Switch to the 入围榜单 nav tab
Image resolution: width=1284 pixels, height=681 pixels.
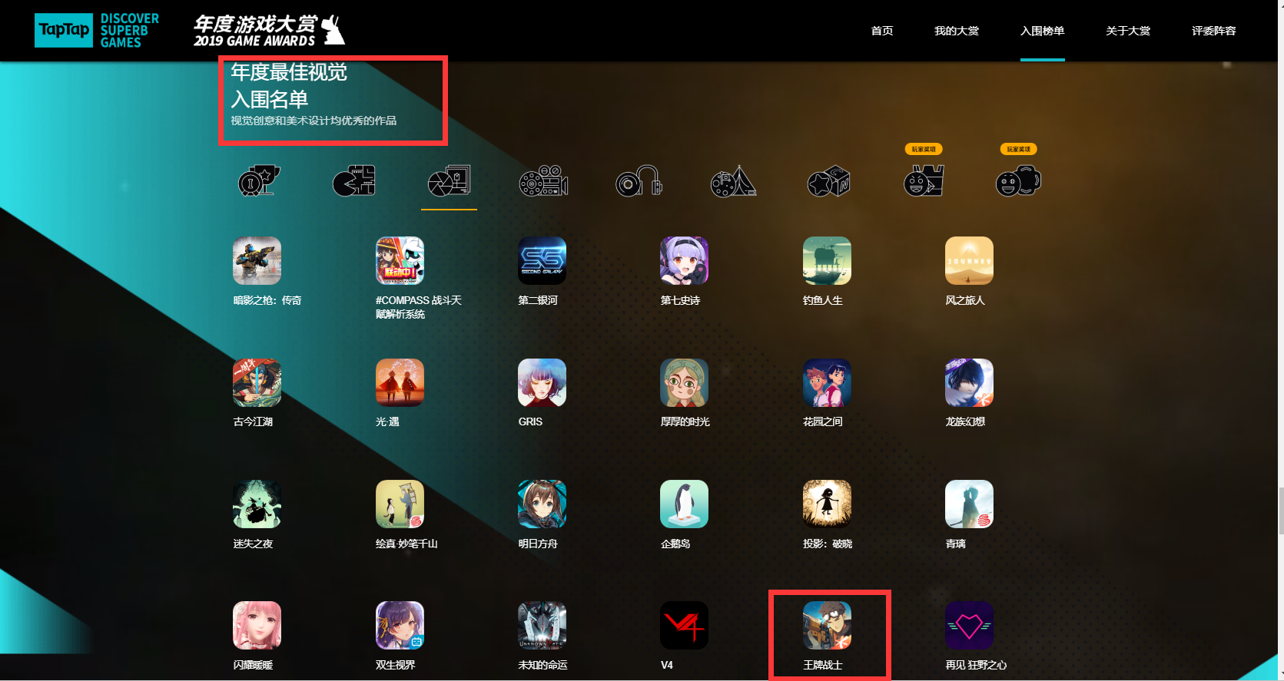point(1043,31)
